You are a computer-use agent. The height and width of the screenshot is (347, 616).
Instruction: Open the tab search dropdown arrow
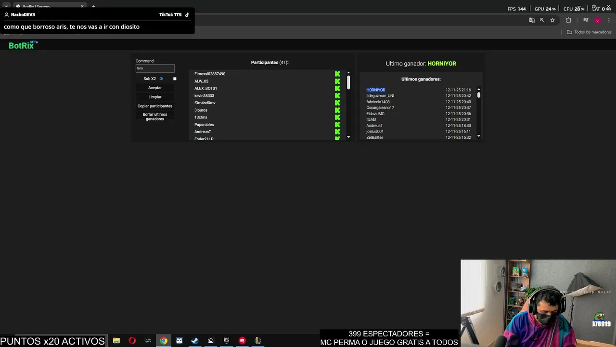[x=6, y=7]
